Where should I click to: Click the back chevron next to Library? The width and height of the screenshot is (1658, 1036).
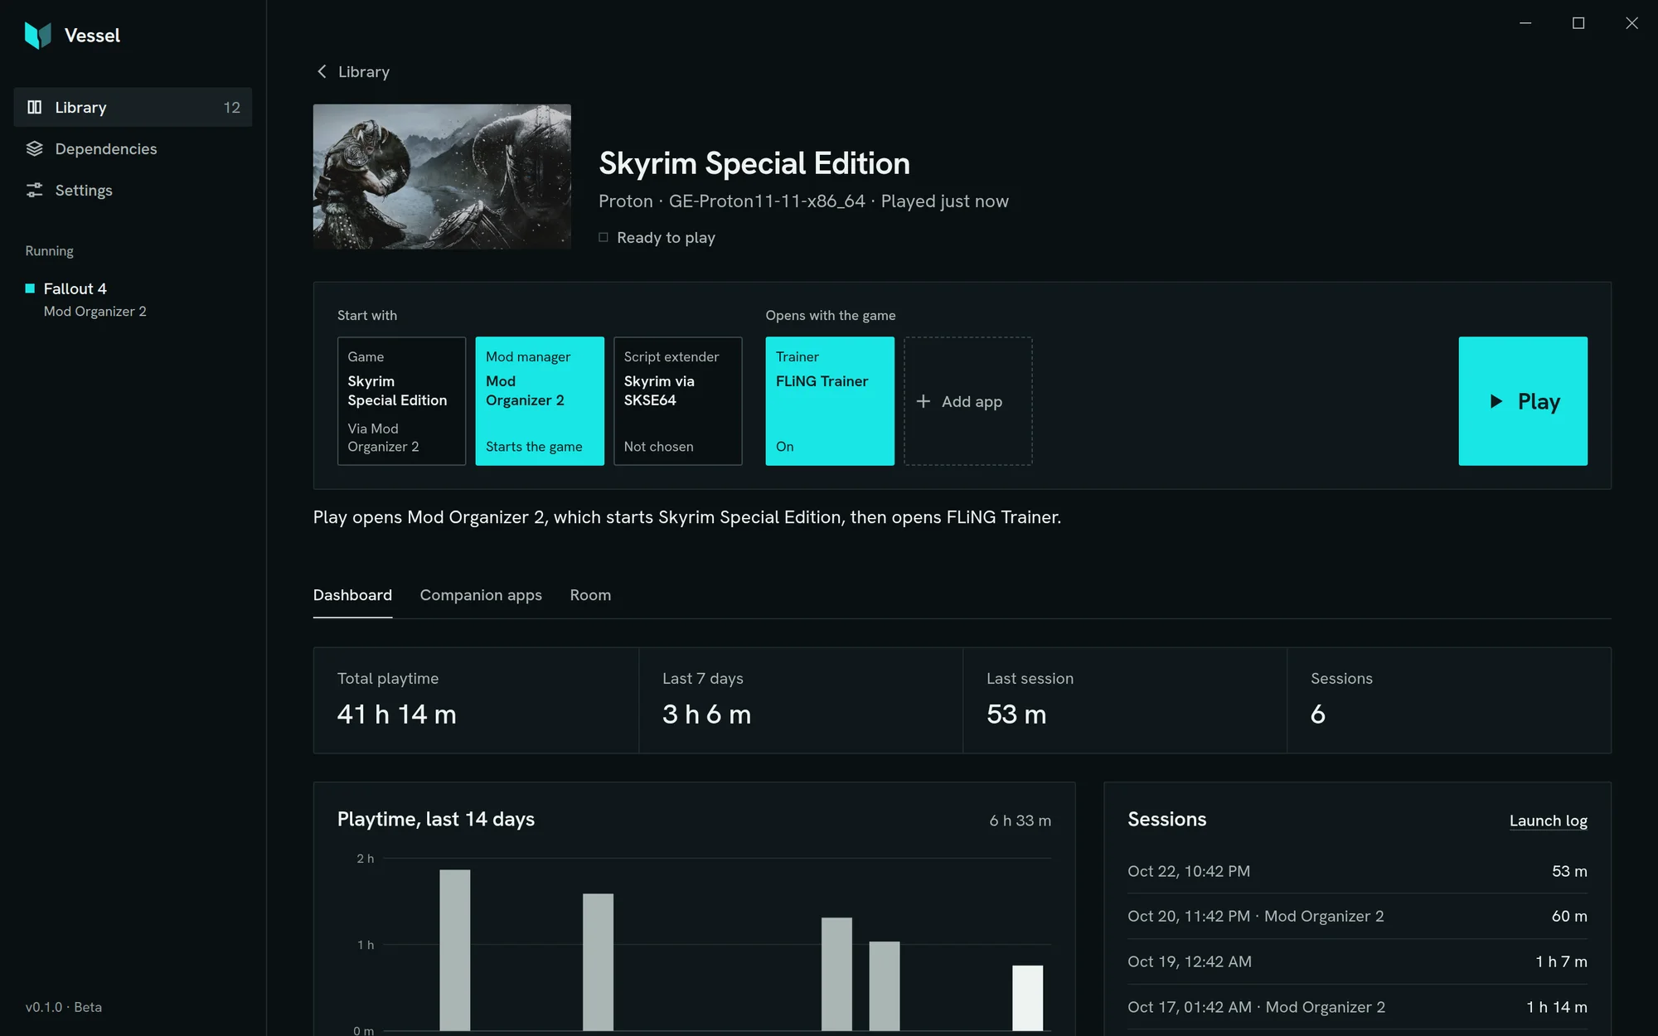point(322,71)
